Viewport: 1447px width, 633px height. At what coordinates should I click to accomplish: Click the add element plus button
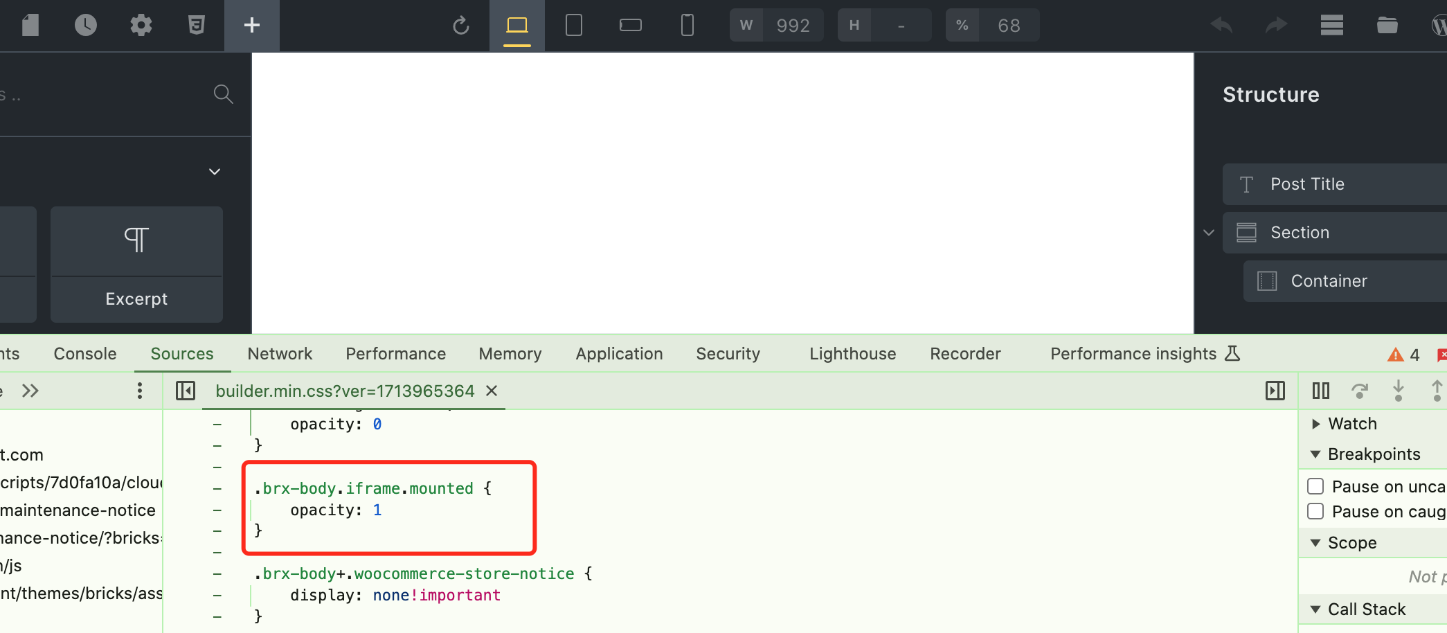252,26
